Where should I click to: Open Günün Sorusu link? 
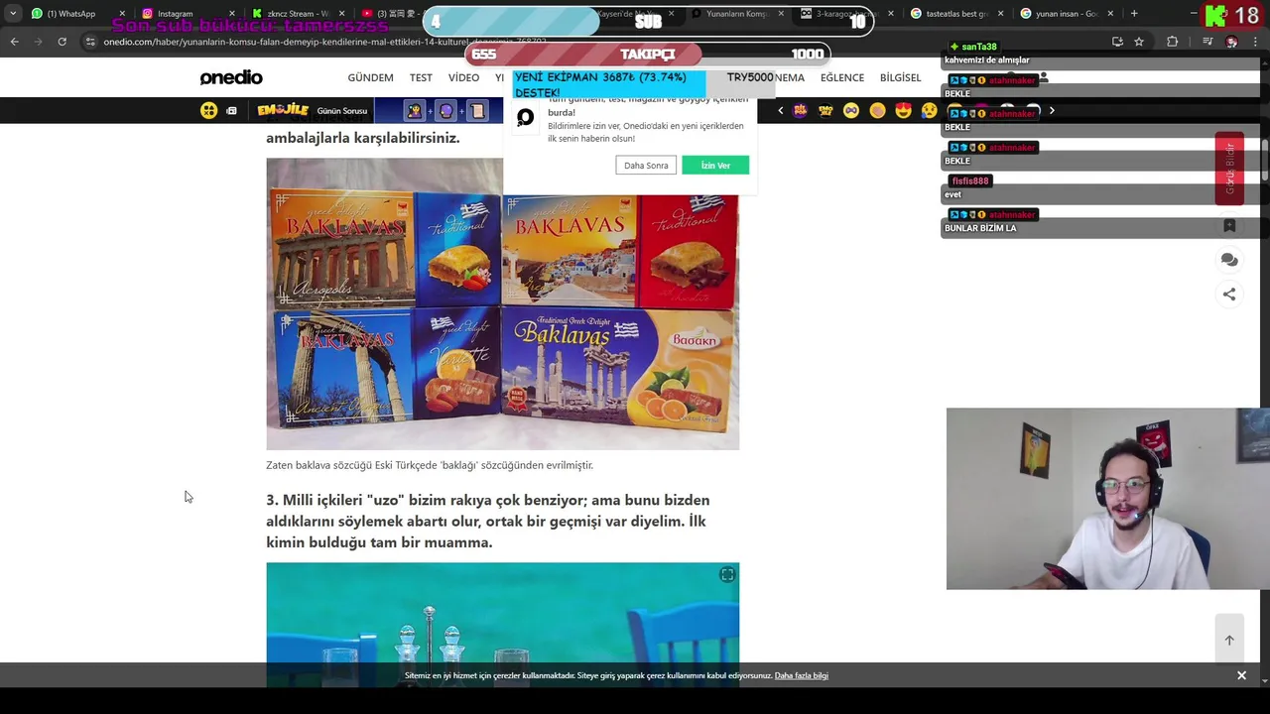click(341, 111)
